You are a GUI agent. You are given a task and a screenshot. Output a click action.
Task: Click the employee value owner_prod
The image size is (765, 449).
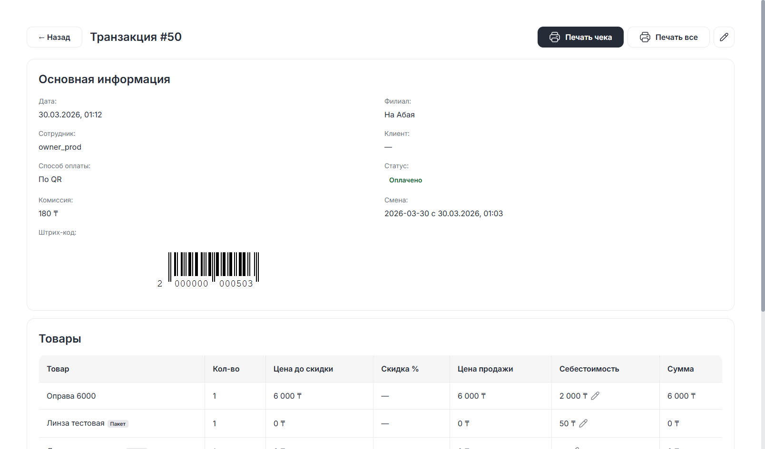[x=60, y=147]
